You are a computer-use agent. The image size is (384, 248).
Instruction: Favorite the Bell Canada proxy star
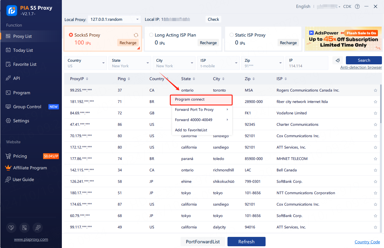point(375,170)
